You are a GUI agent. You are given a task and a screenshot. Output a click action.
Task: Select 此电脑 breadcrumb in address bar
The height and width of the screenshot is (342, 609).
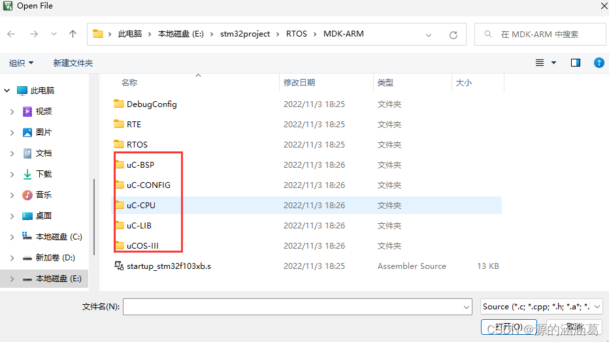point(130,34)
